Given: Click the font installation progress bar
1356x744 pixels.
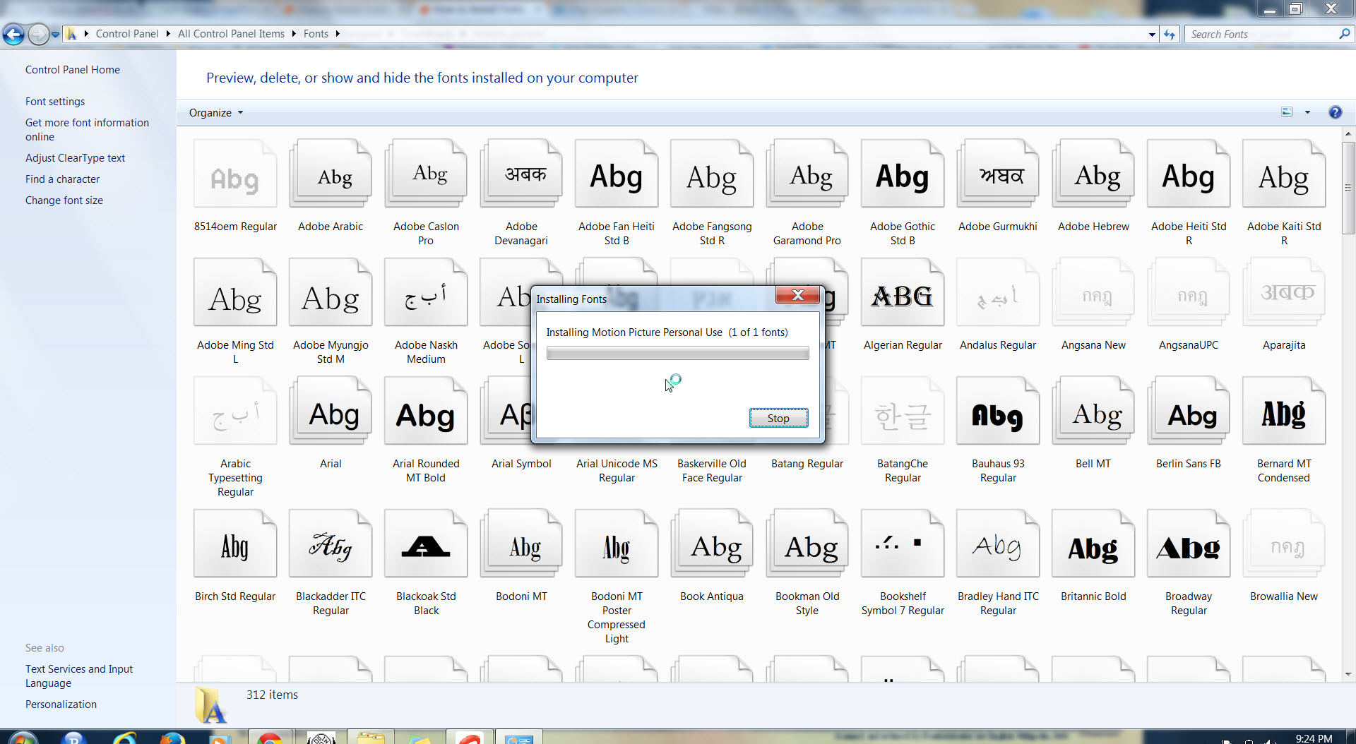Looking at the screenshot, I should click(x=677, y=354).
